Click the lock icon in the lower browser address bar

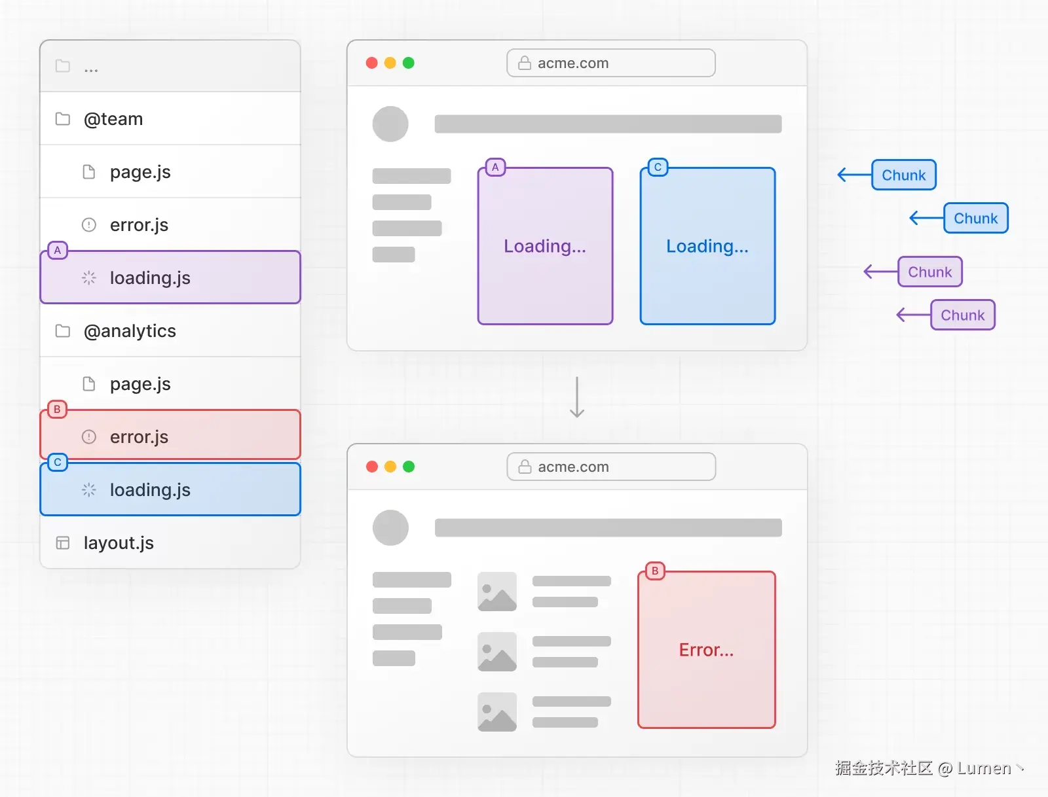(x=525, y=467)
